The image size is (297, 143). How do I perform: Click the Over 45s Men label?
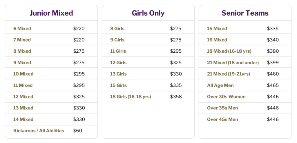(x=222, y=119)
